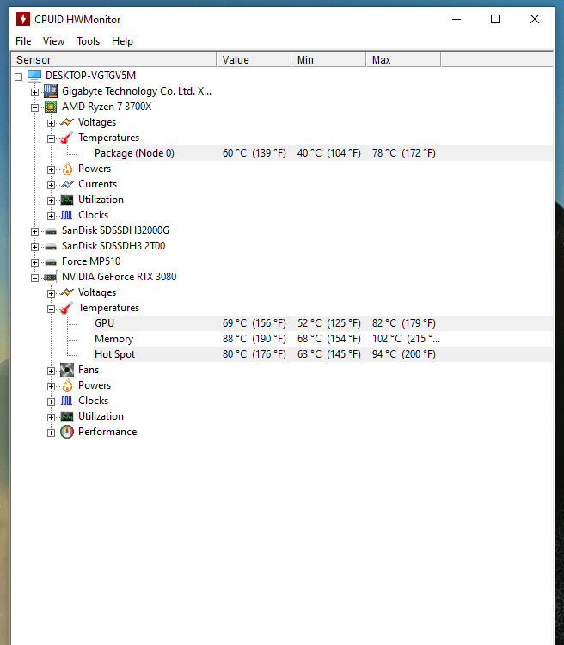
Task: Expand the Performance node
Action: [51, 433]
